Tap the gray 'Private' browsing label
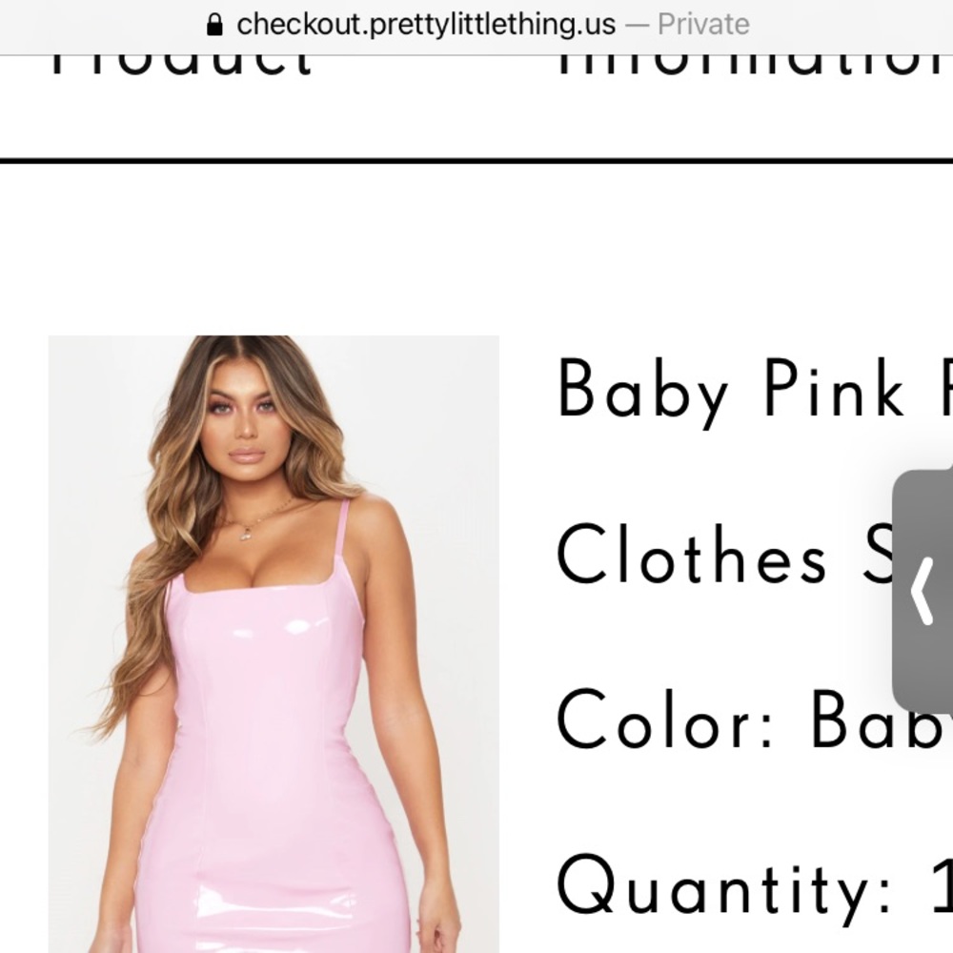 tap(703, 25)
